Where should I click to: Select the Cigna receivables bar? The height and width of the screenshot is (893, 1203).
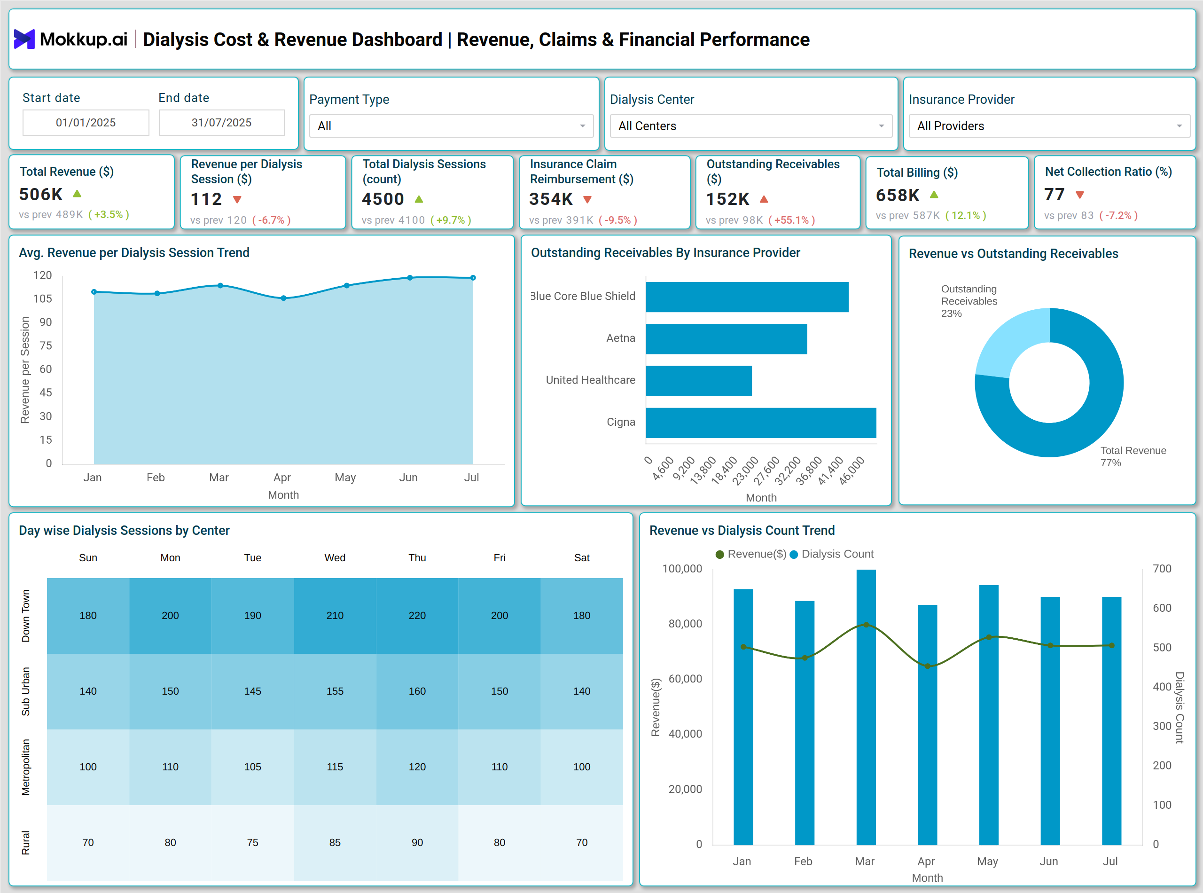click(761, 423)
